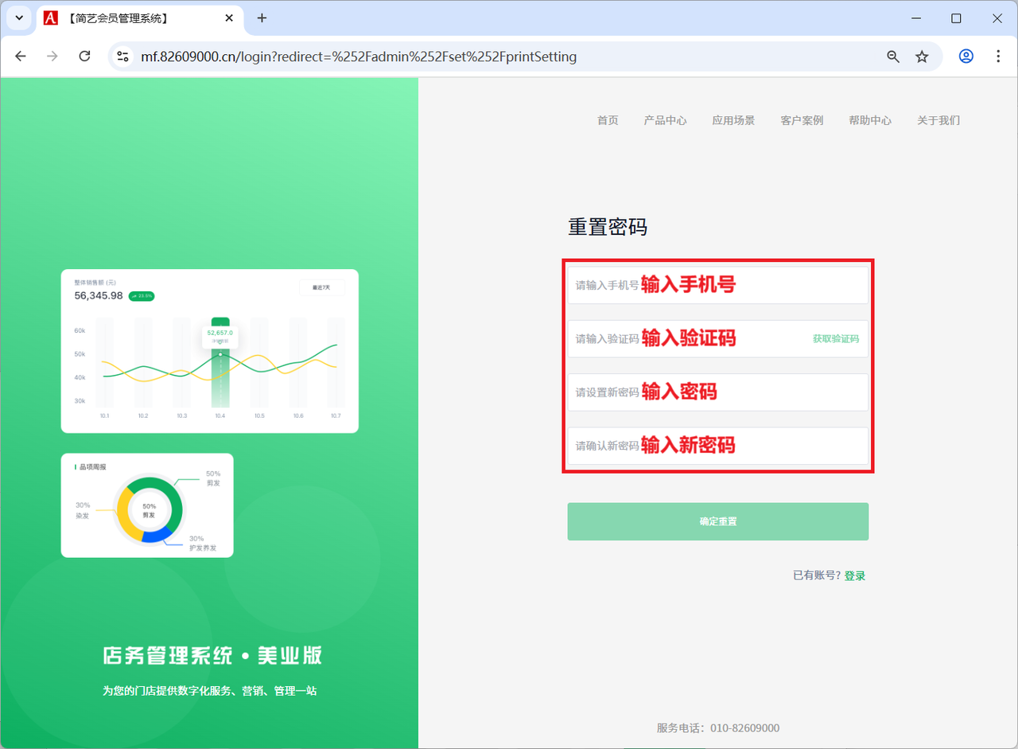Viewport: 1018px width, 749px height.
Task: Select 应用场景 in top navigation
Action: (733, 120)
